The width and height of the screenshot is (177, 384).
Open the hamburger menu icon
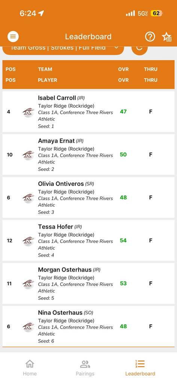(13, 37)
